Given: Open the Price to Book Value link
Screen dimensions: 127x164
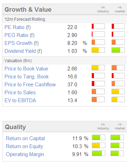Looking at the screenshot, I should pyautogui.click(x=27, y=69).
